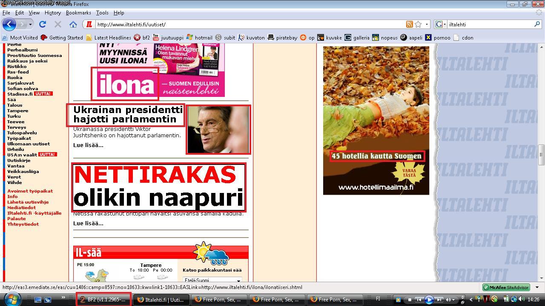Open the McAfee SiteAdvisor status badge
The width and height of the screenshot is (545, 306).
[506, 287]
